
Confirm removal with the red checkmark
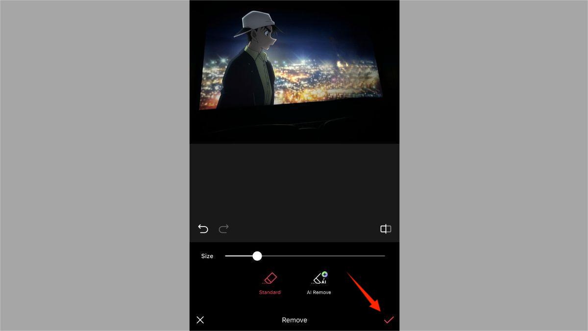(389, 320)
